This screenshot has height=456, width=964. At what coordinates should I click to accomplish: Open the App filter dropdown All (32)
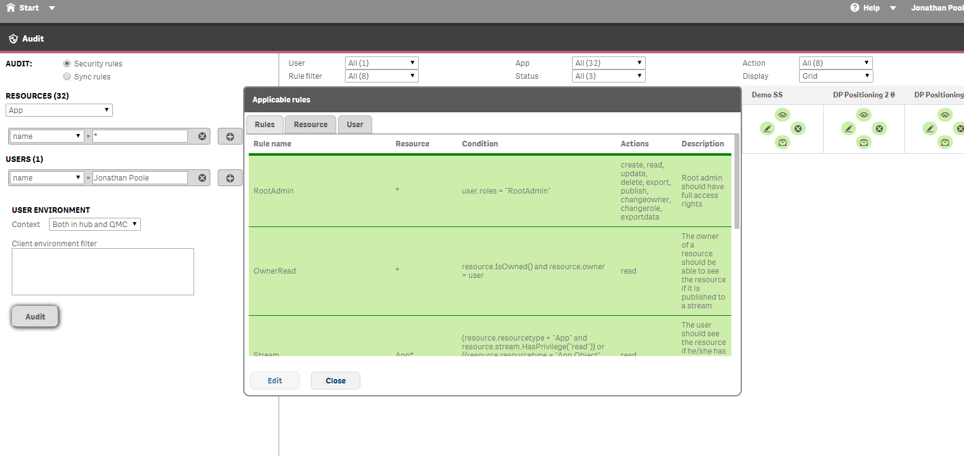click(x=609, y=63)
